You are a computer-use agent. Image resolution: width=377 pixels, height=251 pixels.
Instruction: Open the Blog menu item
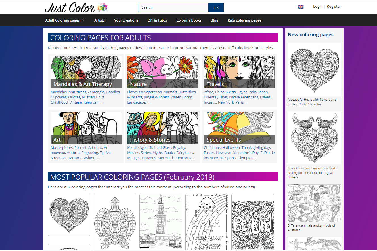(x=214, y=20)
